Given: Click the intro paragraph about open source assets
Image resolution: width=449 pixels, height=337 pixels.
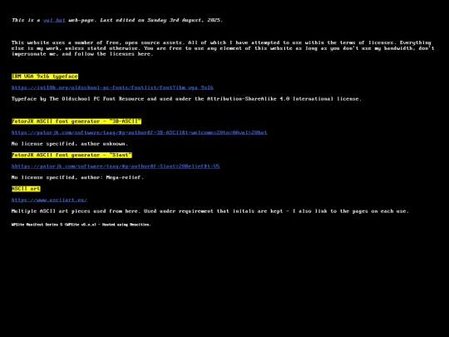Looking at the screenshot, I should [223, 48].
